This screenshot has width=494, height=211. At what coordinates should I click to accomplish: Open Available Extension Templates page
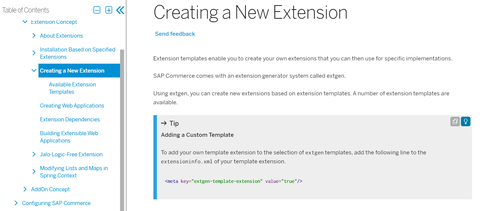(x=72, y=88)
